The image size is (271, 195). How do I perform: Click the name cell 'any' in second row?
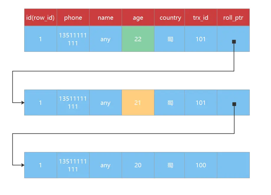[x=105, y=103]
